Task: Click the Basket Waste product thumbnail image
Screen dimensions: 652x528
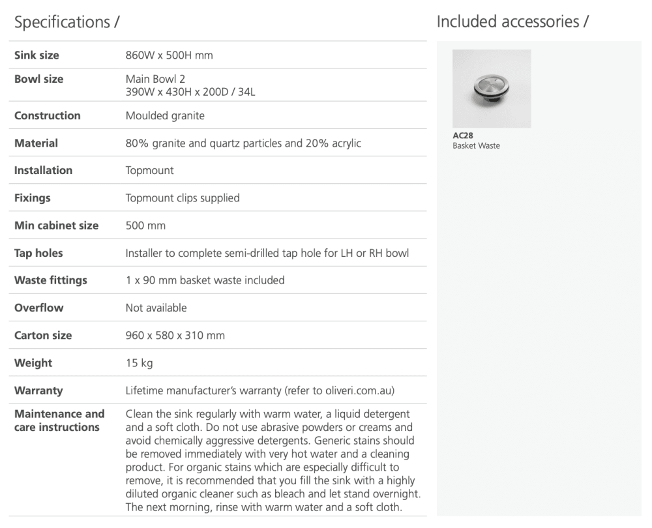Action: (492, 89)
